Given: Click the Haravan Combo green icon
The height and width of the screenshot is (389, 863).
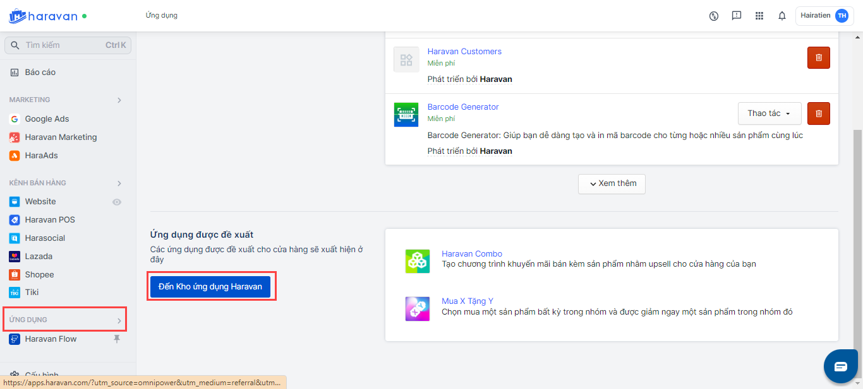Looking at the screenshot, I should (418, 261).
